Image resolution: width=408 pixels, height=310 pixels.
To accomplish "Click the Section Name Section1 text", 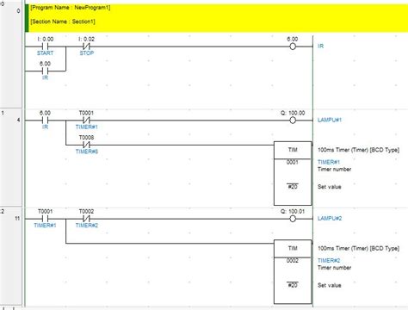I will [63, 22].
